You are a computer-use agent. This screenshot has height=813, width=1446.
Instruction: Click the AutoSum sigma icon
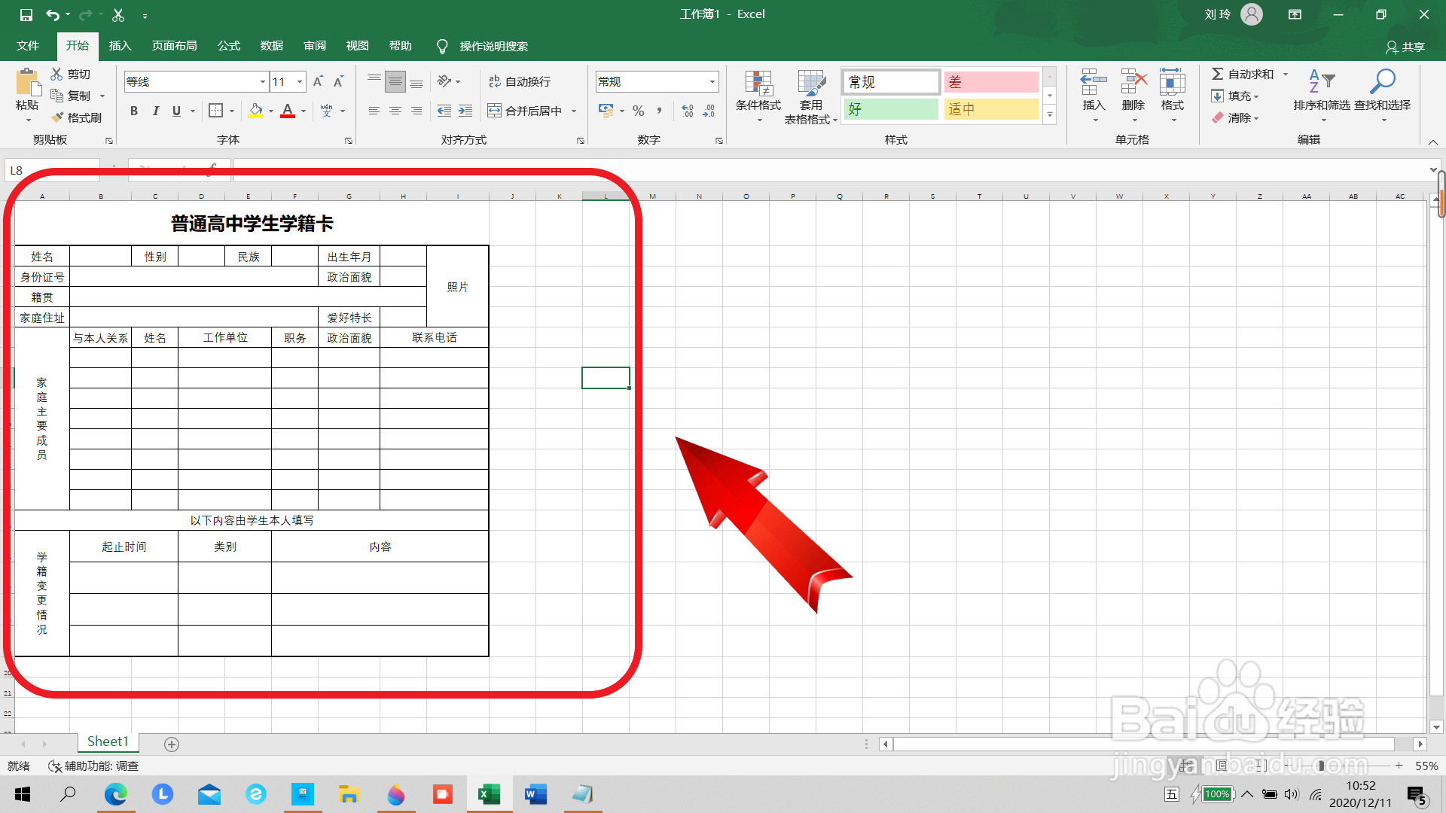pyautogui.click(x=1217, y=74)
